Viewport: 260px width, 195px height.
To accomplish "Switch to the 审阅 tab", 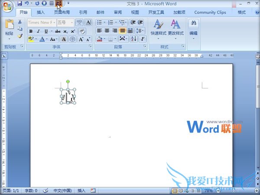I will [118, 12].
